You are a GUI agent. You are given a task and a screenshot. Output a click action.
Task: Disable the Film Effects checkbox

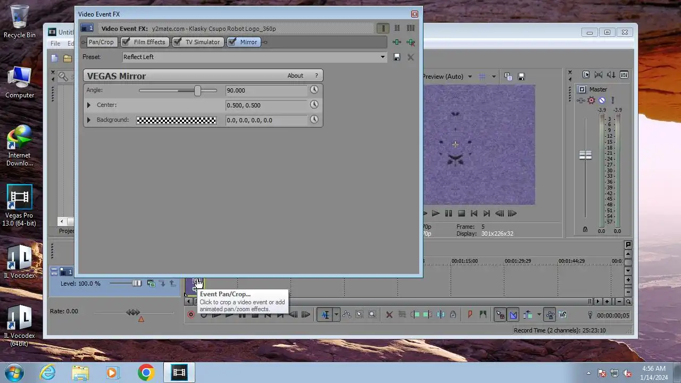tap(126, 42)
